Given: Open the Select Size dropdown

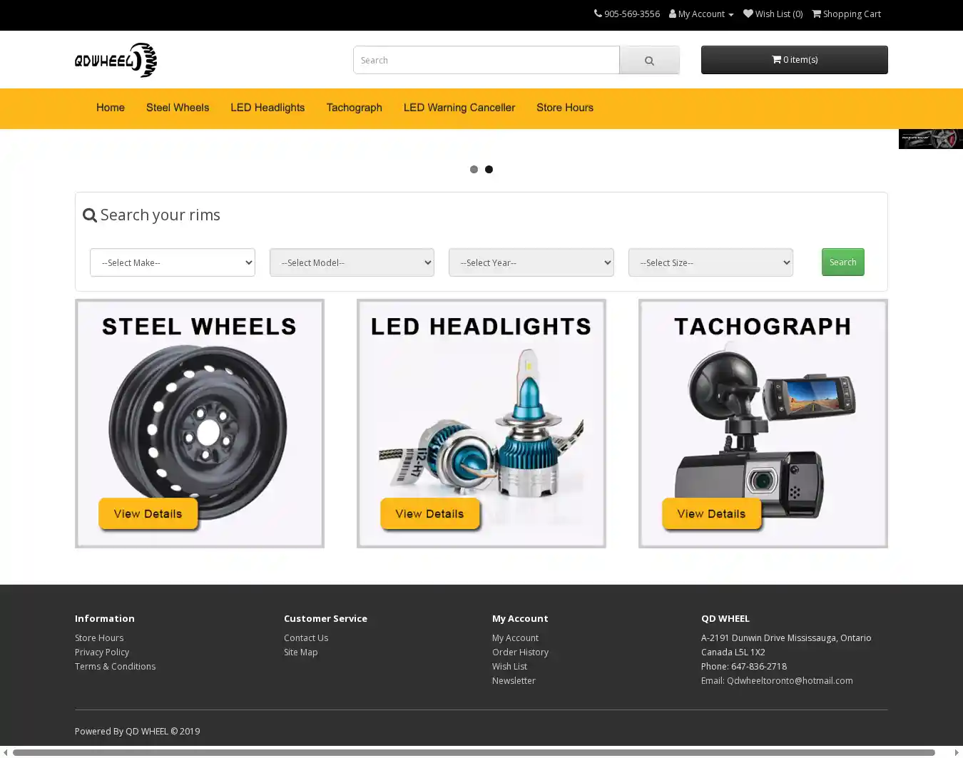Looking at the screenshot, I should (x=710, y=262).
